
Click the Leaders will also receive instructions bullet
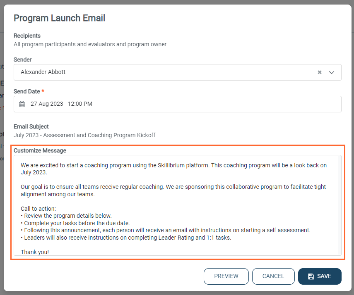[126, 238]
